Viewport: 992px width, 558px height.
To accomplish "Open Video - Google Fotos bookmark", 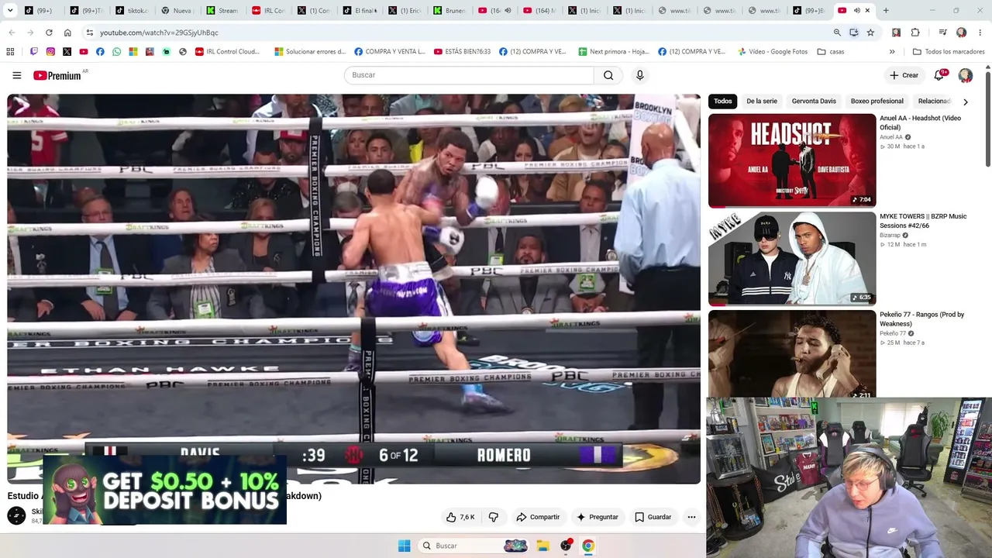I will click(x=773, y=52).
